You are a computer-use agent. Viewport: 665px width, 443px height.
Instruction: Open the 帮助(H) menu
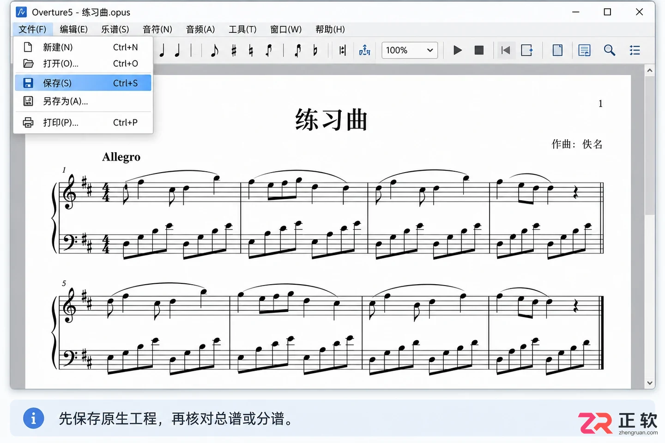(330, 30)
